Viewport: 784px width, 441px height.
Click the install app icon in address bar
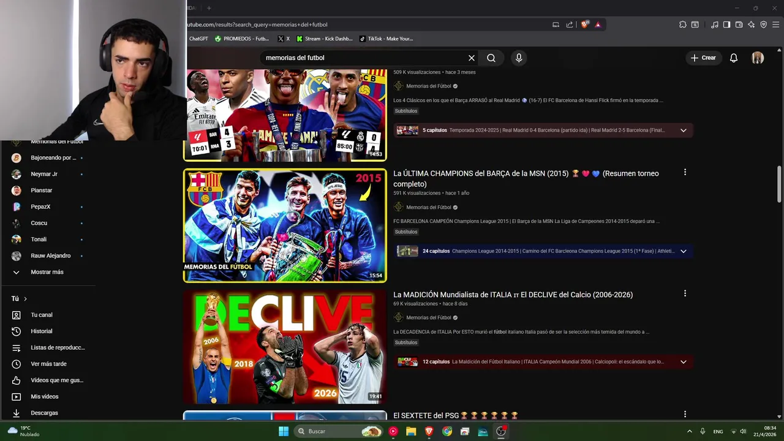point(556,24)
